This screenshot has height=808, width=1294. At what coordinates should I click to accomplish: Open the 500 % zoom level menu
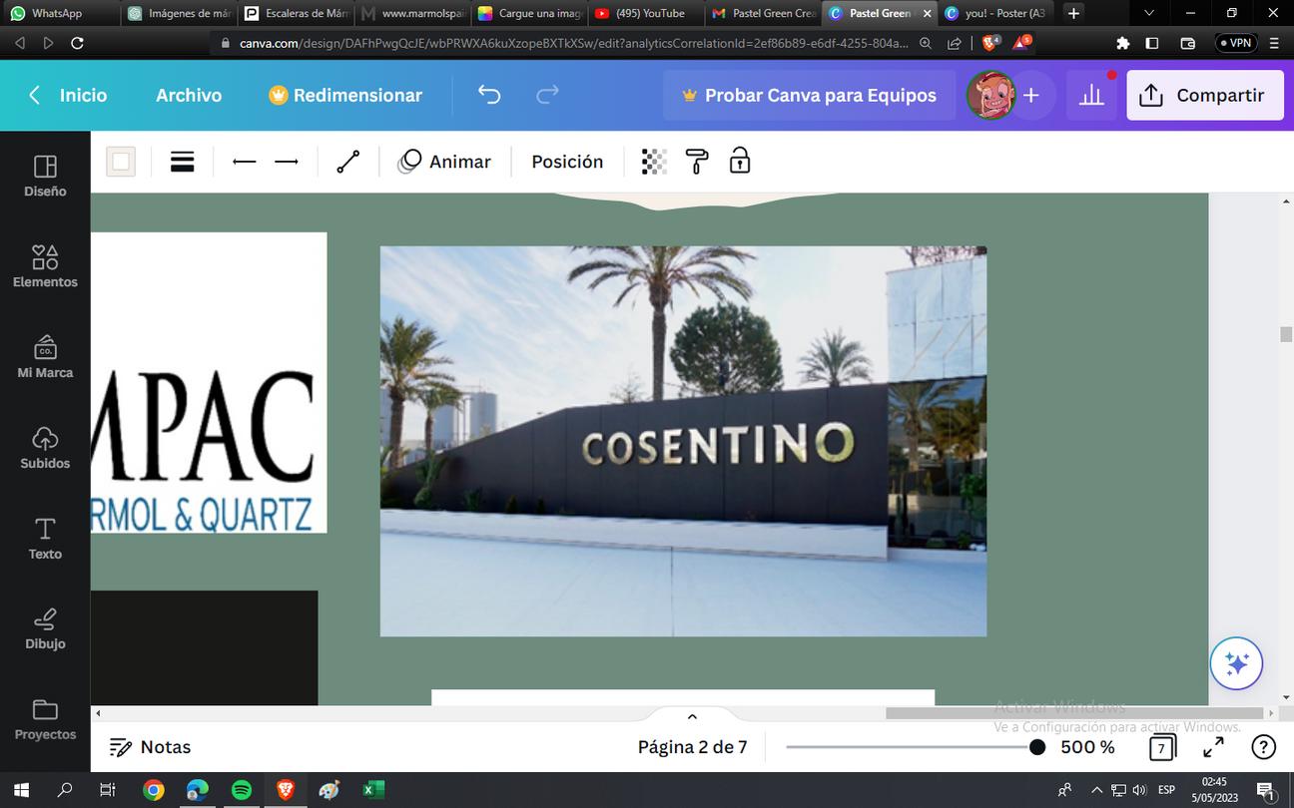click(1087, 747)
